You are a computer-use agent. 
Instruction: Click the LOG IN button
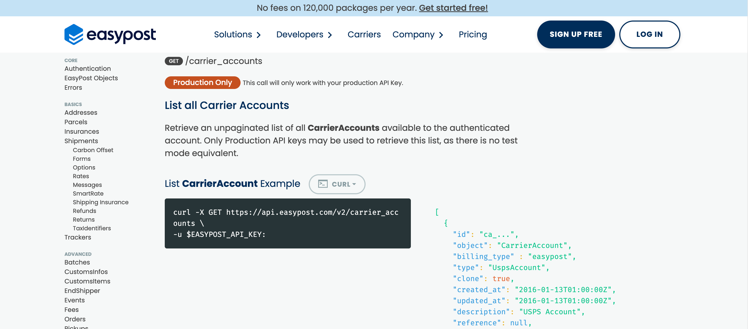tap(649, 34)
